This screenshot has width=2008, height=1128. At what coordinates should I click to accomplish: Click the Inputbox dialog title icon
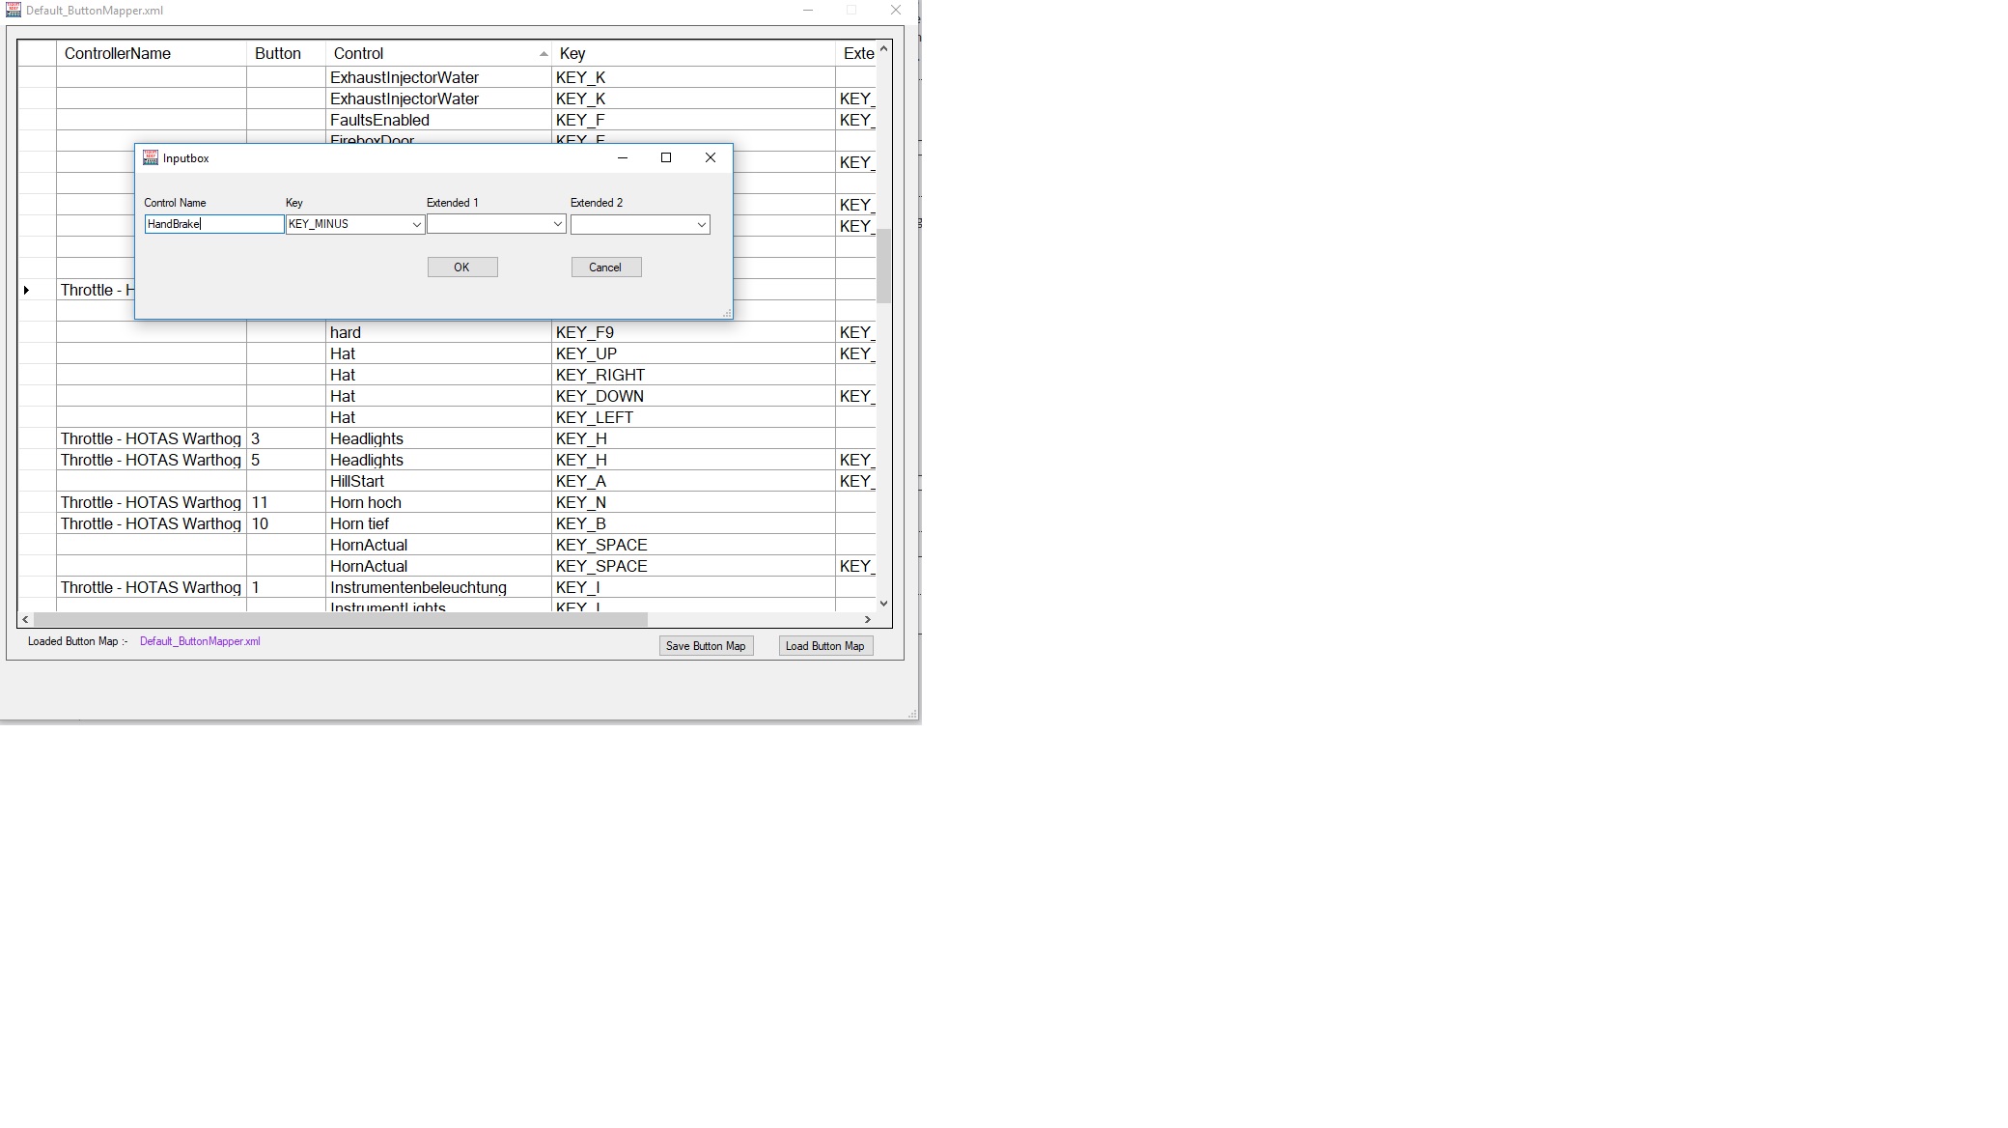[x=151, y=157]
